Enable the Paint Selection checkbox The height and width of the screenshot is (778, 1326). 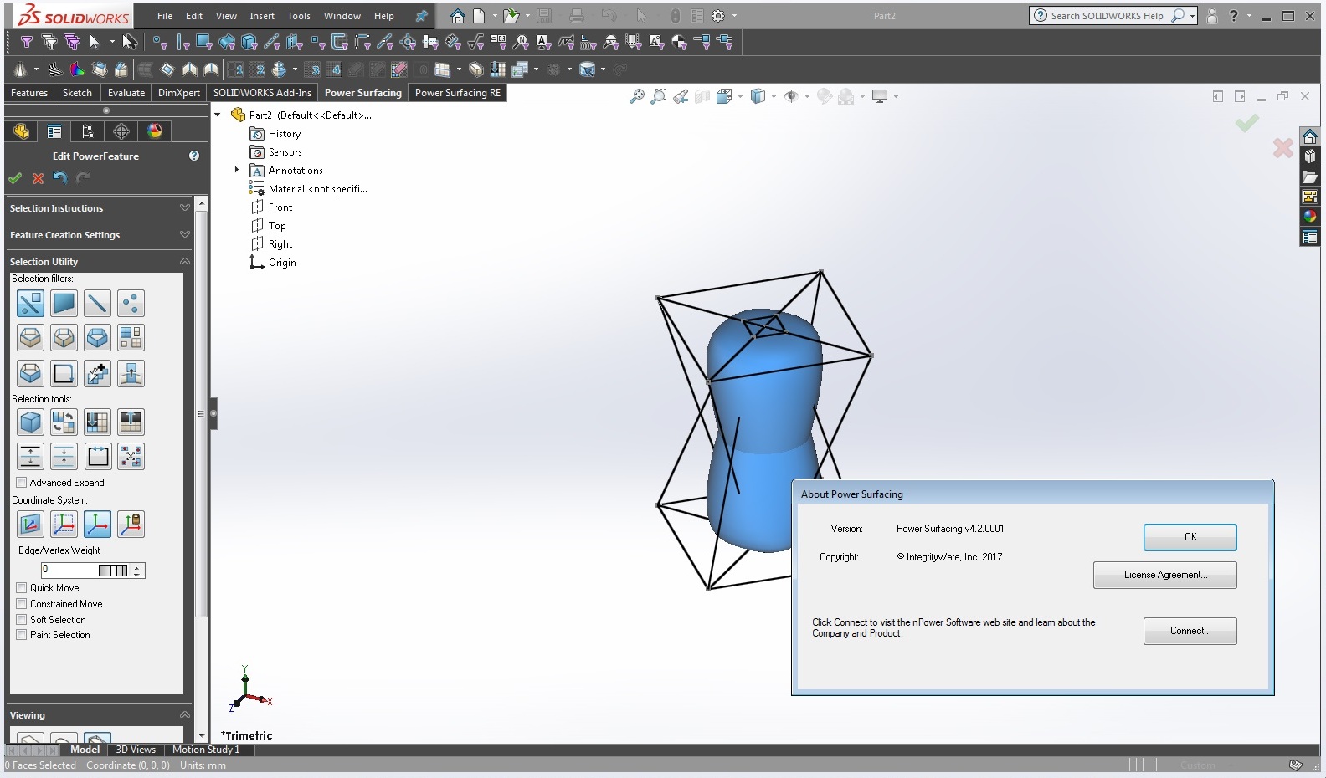pos(22,635)
